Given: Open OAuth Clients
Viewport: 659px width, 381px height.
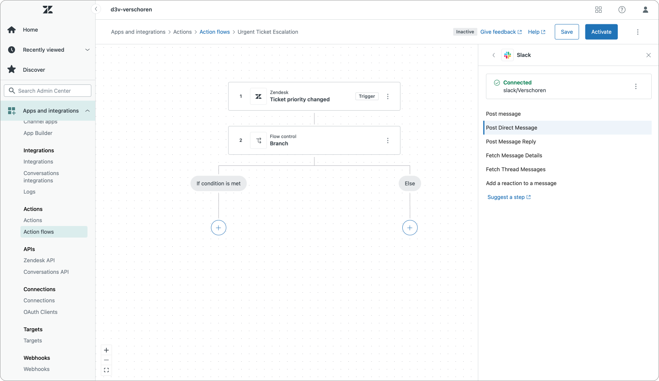Looking at the screenshot, I should pyautogui.click(x=40, y=312).
